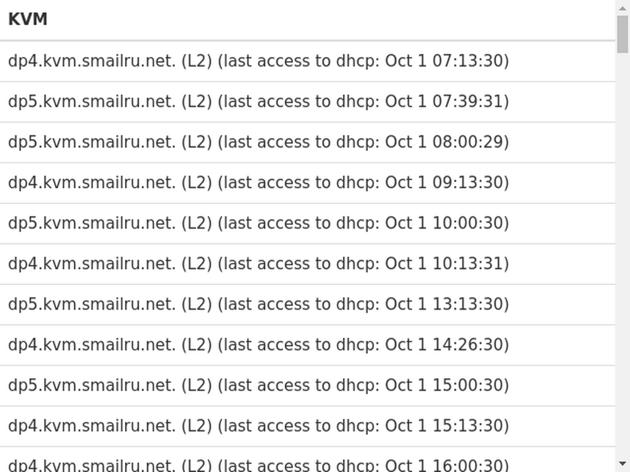Image resolution: width=630 pixels, height=472 pixels.
Task: Click the scrollbar up arrow
Action: click(x=623, y=7)
